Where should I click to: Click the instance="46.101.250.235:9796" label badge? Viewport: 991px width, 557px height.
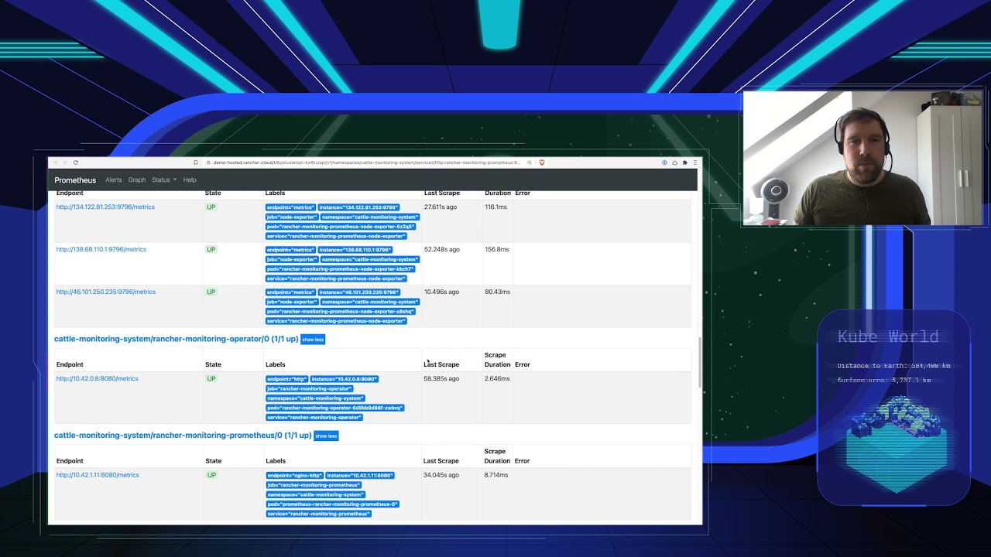(358, 292)
